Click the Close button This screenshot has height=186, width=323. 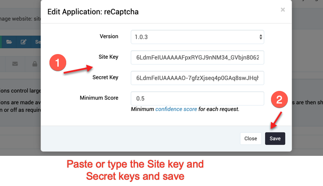251,138
